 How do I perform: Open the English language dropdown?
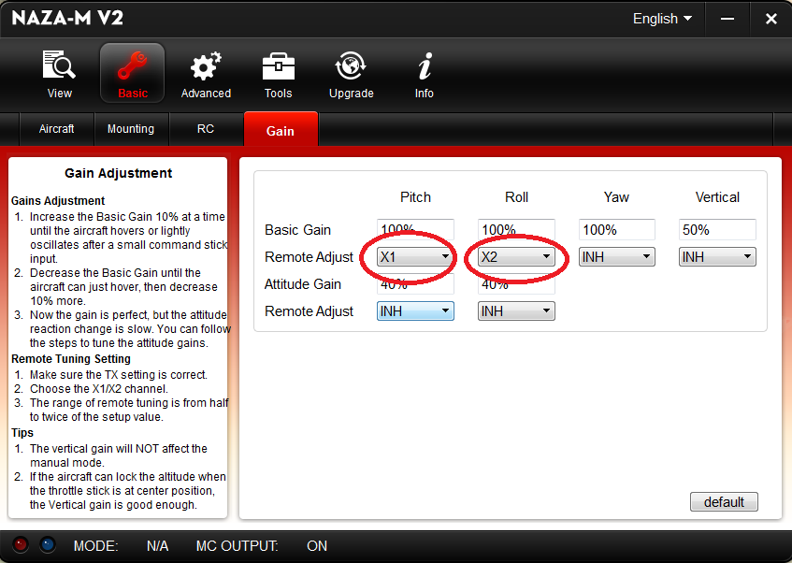pyautogui.click(x=662, y=19)
